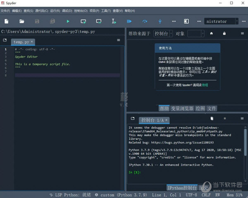
Task: Open the 查找(S) menu
Action: (x=29, y=11)
